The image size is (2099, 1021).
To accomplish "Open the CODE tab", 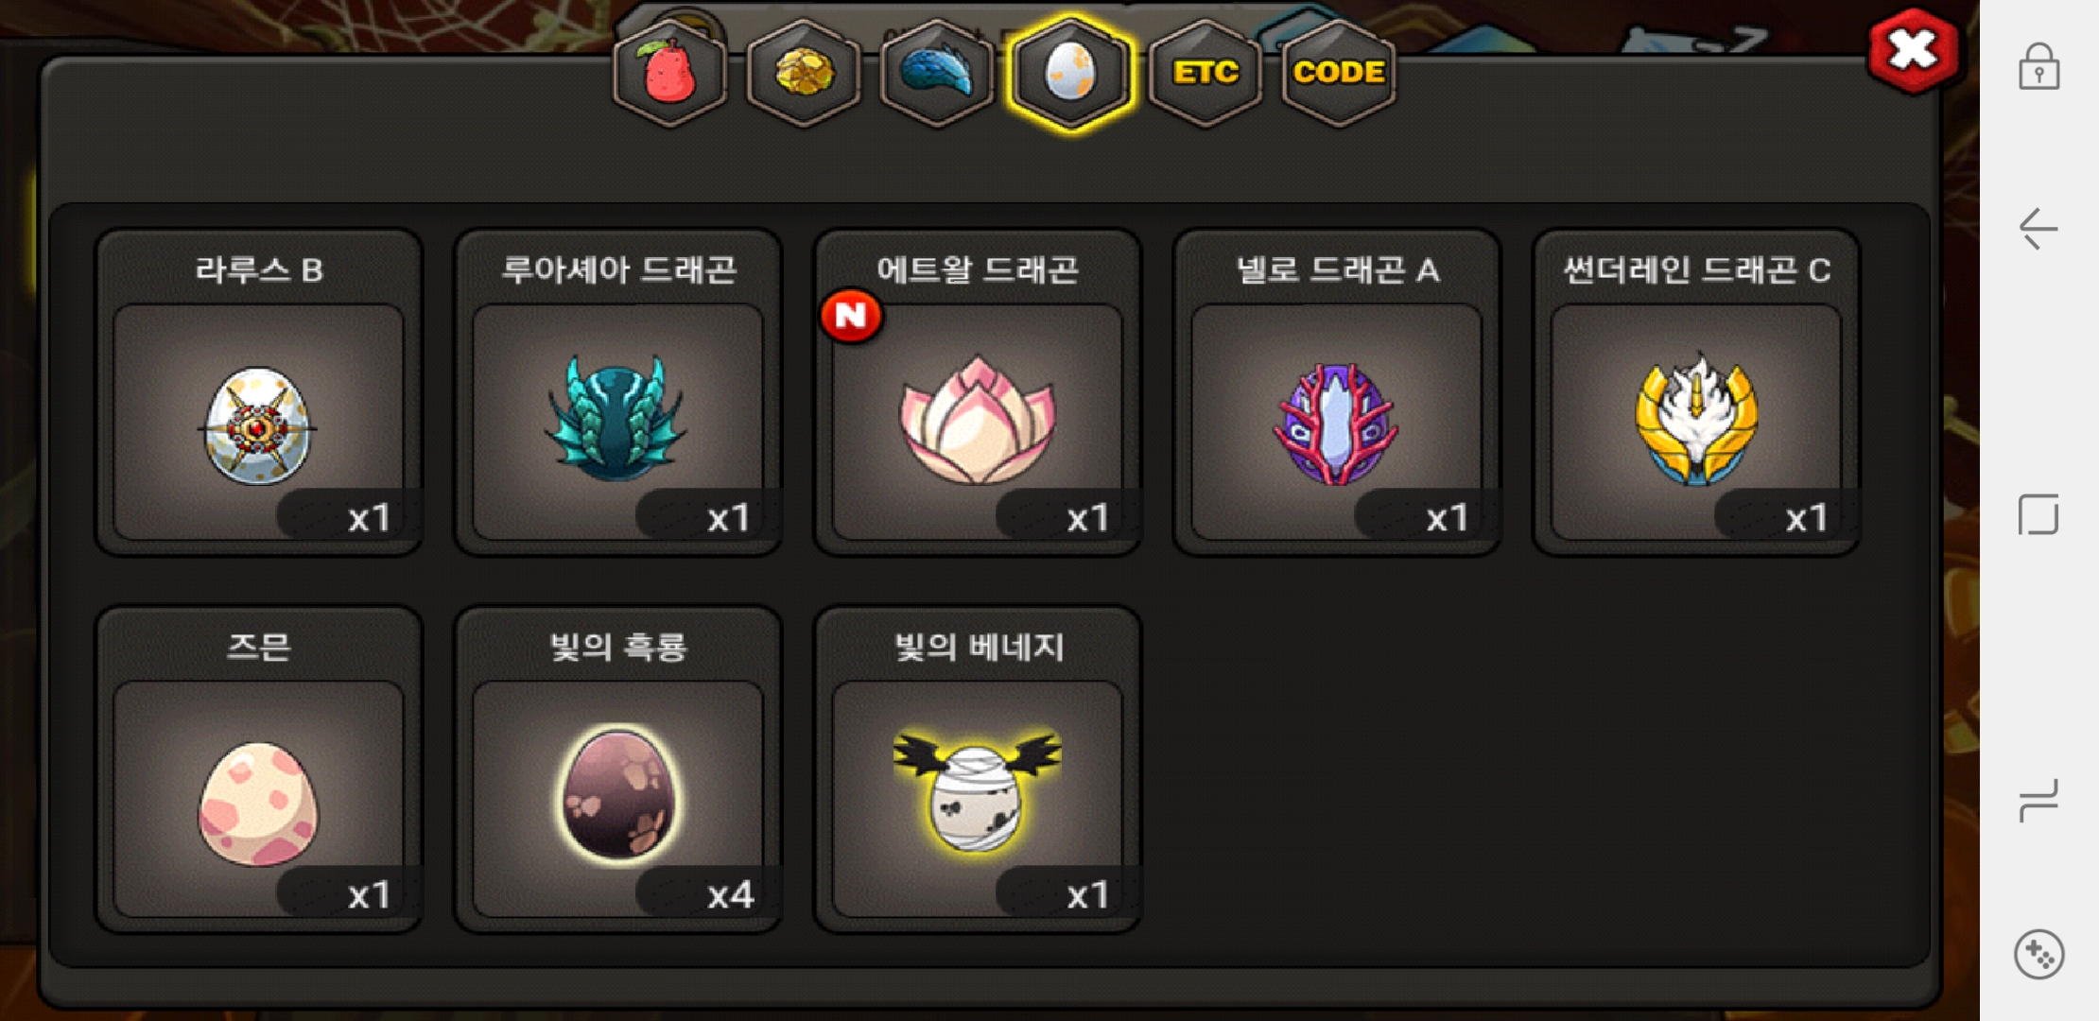I will [x=1339, y=74].
